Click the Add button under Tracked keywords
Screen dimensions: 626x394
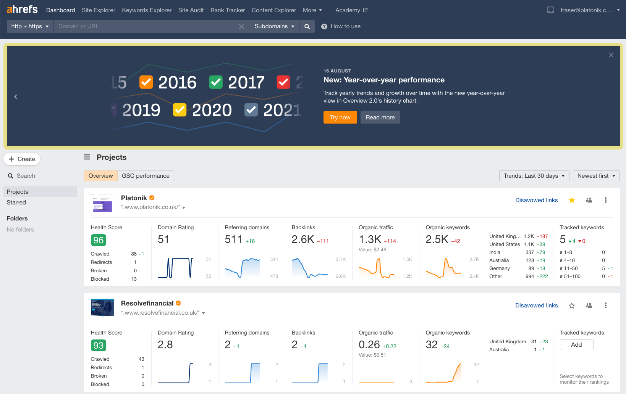click(576, 344)
